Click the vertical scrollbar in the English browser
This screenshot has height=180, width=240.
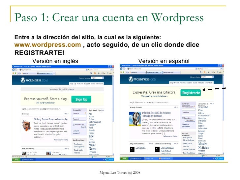click(x=113, y=115)
